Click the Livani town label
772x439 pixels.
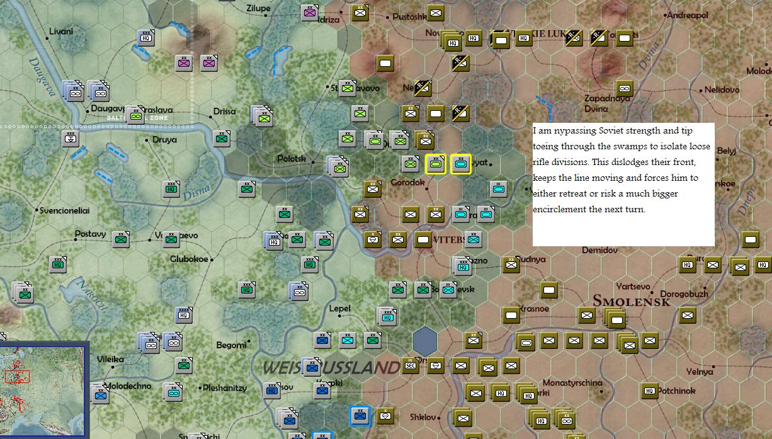pyautogui.click(x=61, y=31)
